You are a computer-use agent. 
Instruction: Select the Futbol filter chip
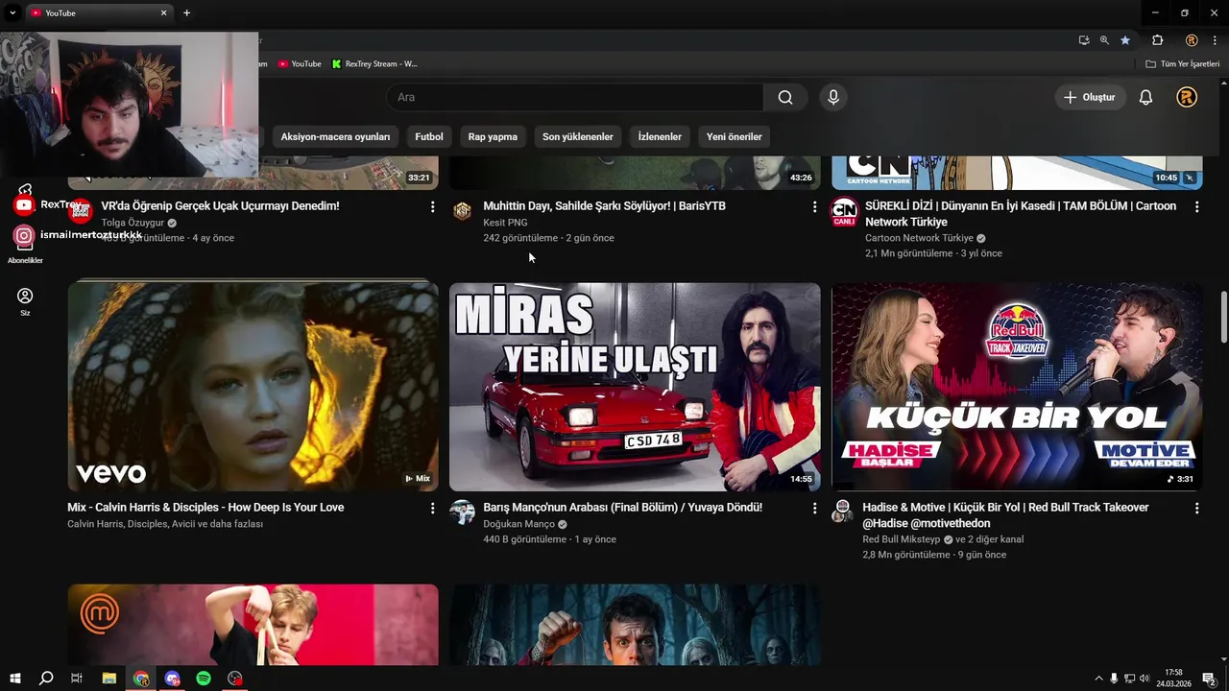pyautogui.click(x=429, y=136)
